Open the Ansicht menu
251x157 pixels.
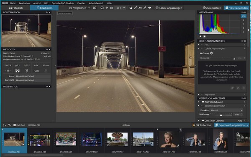point(37,3)
